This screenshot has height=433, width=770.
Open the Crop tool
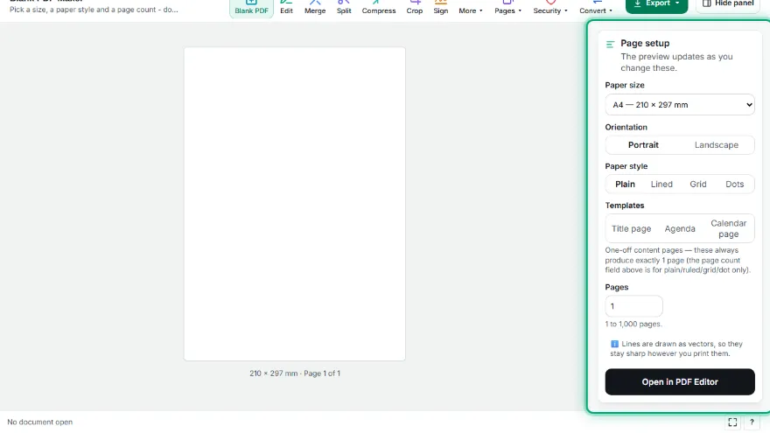coord(415,7)
